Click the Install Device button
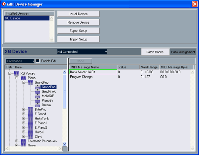 (78, 14)
